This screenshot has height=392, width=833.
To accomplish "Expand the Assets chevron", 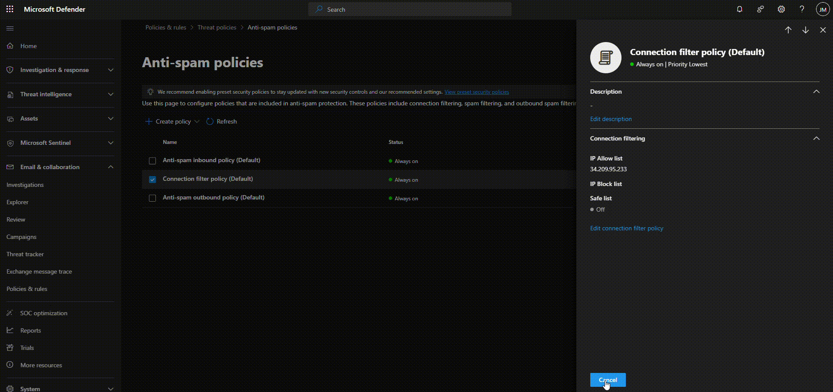I will click(x=111, y=118).
